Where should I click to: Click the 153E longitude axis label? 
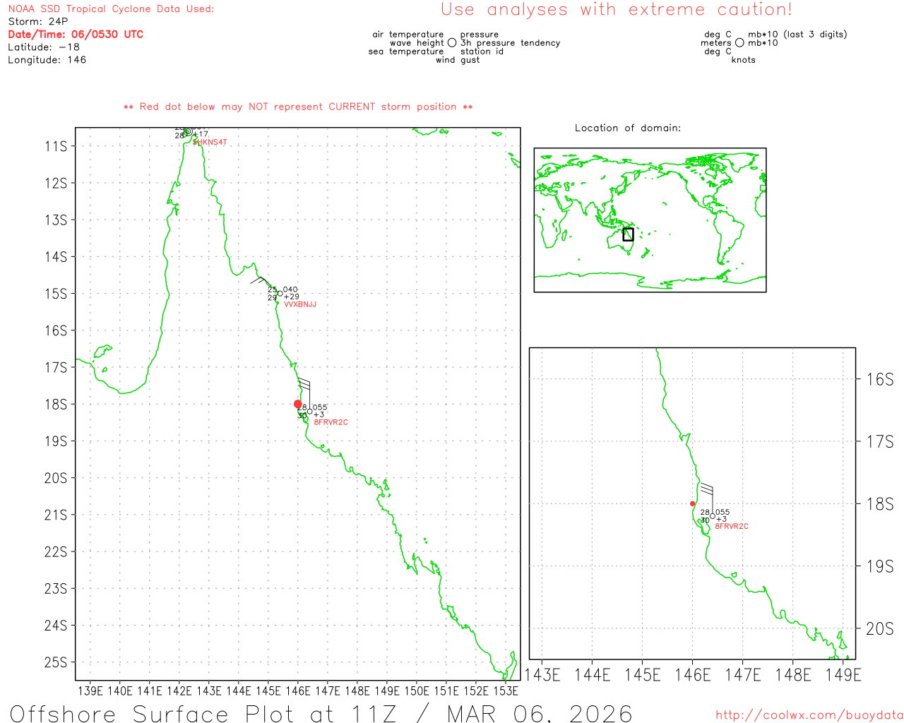point(506,691)
